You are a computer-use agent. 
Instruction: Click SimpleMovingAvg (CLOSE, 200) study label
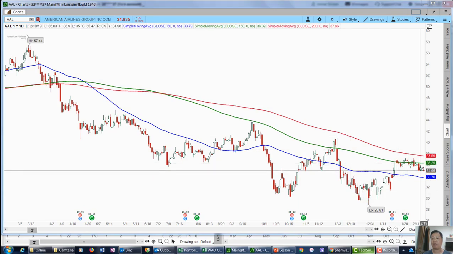298,26
